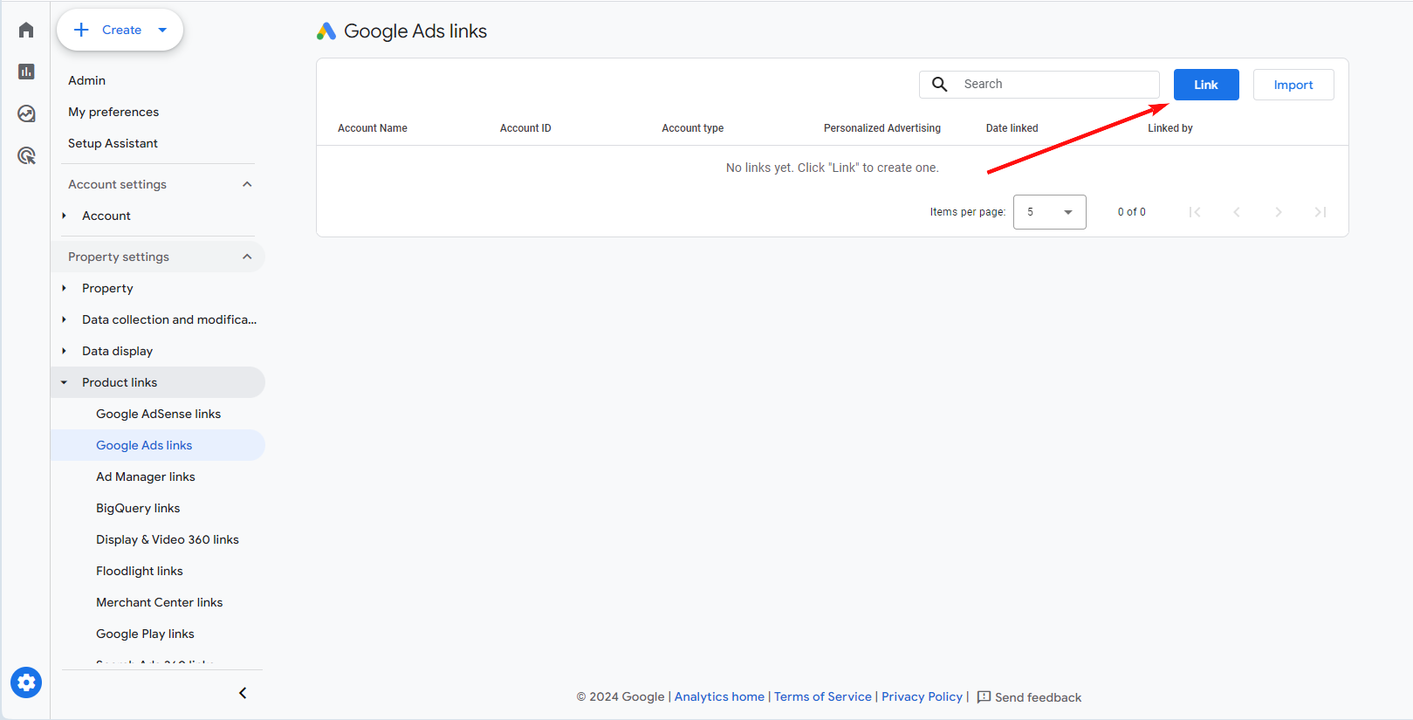Click the Google Ads logo in the header
The height and width of the screenshot is (720, 1413).
tap(326, 31)
